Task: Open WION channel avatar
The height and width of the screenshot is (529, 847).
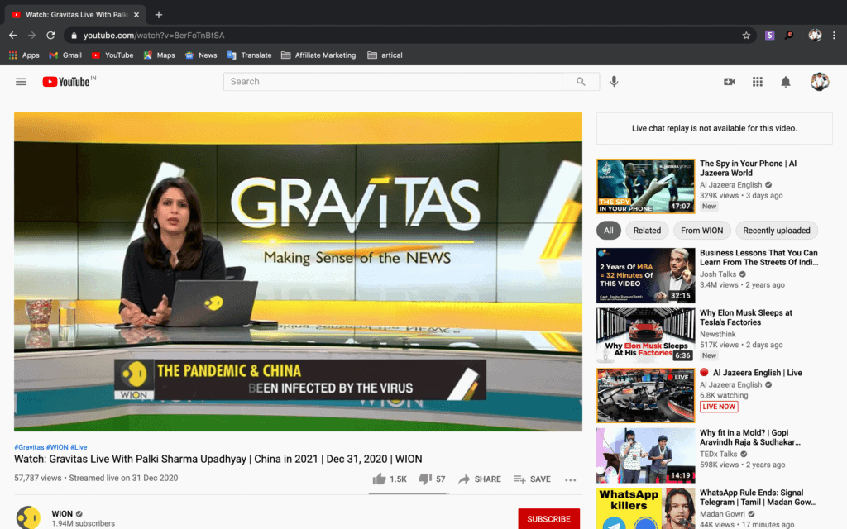Action: tap(28, 517)
